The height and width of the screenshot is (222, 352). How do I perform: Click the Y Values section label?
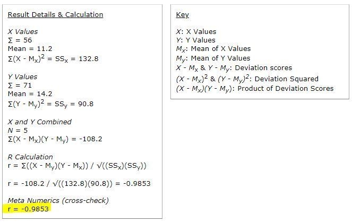(x=22, y=77)
